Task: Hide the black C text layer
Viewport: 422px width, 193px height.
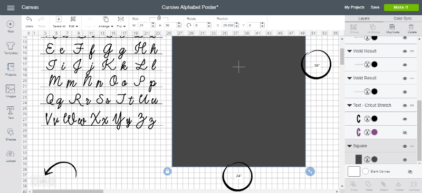Action: 405,119
